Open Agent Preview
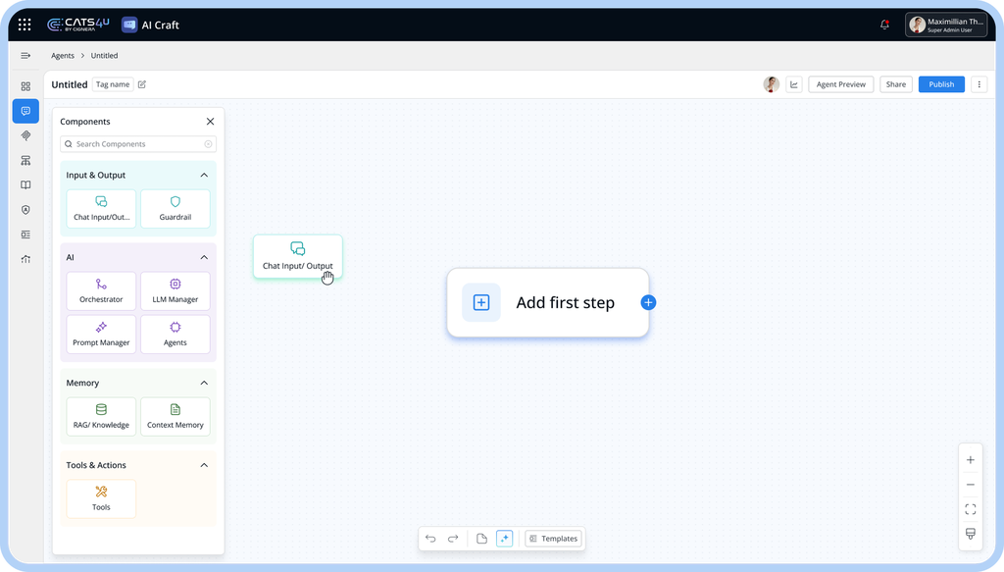Image resolution: width=1004 pixels, height=572 pixels. pos(840,84)
